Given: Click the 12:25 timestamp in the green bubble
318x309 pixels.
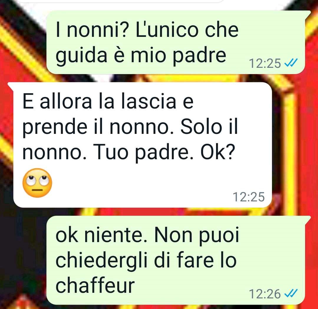Looking at the screenshot, I should (x=265, y=63).
